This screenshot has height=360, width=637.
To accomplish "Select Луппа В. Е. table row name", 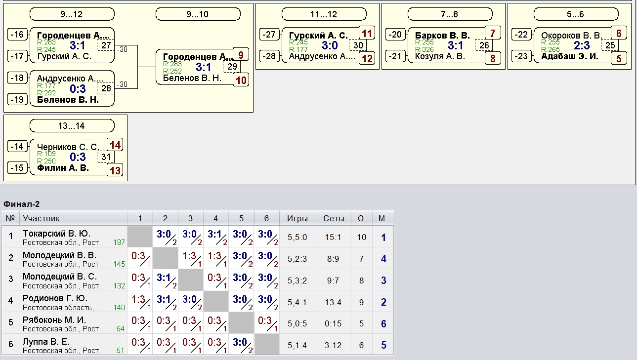I will coord(46,342).
